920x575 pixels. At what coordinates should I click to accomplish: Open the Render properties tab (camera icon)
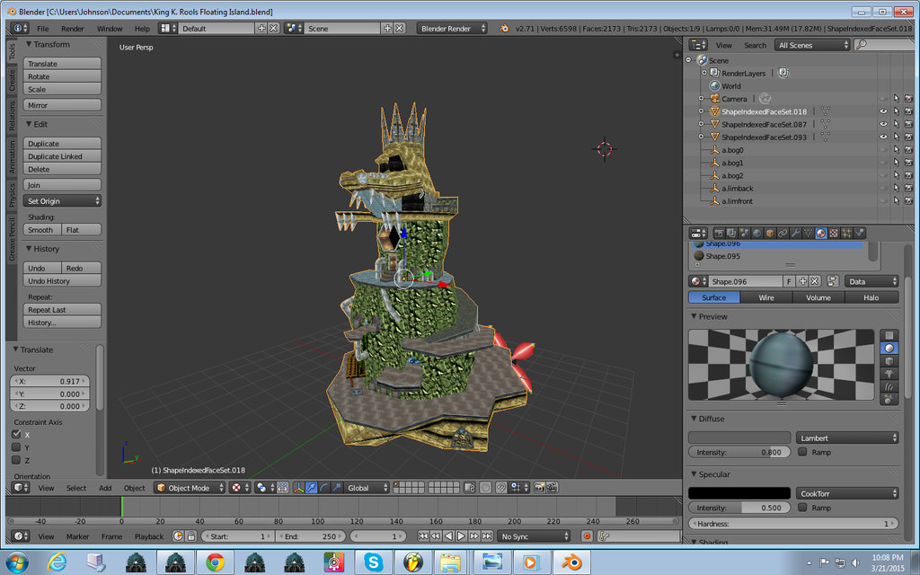point(719,233)
